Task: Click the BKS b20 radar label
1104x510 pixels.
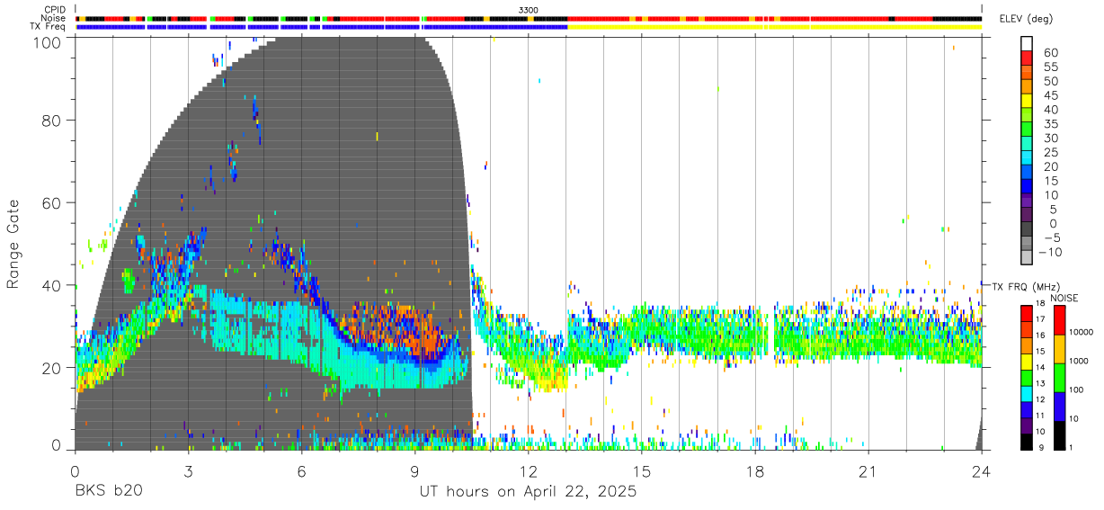Action: (x=108, y=492)
